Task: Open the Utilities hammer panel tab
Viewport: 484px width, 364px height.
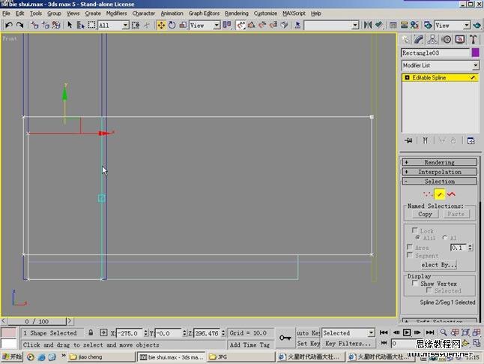Action: click(474, 39)
